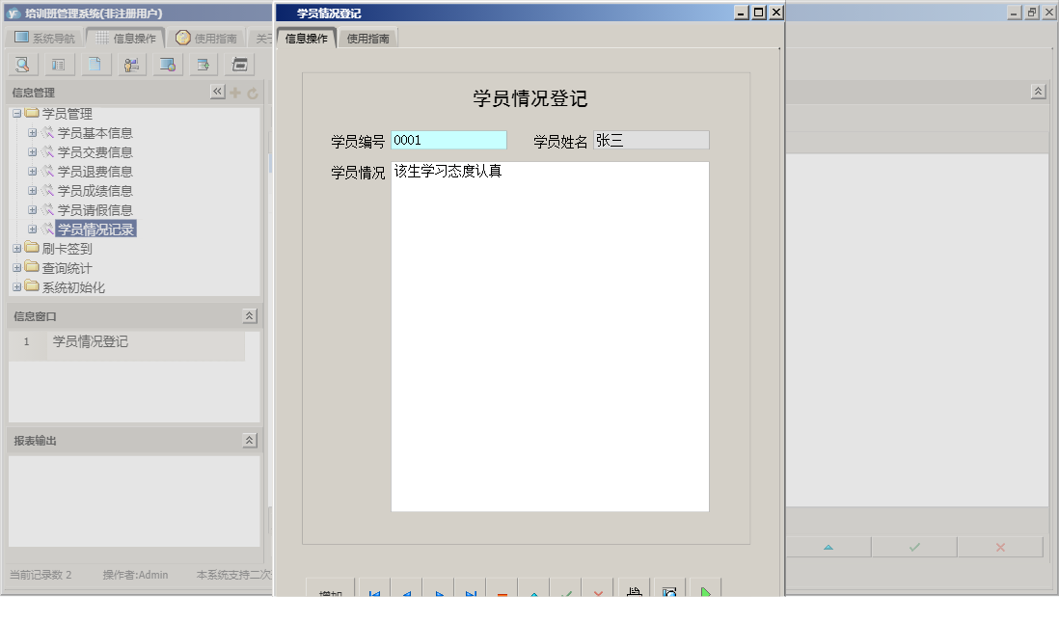1059x622 pixels.
Task: Select the monitor display toolbar icon
Action: point(166,64)
